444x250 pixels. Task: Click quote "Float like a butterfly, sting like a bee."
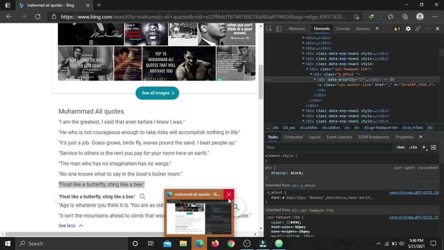click(x=101, y=184)
